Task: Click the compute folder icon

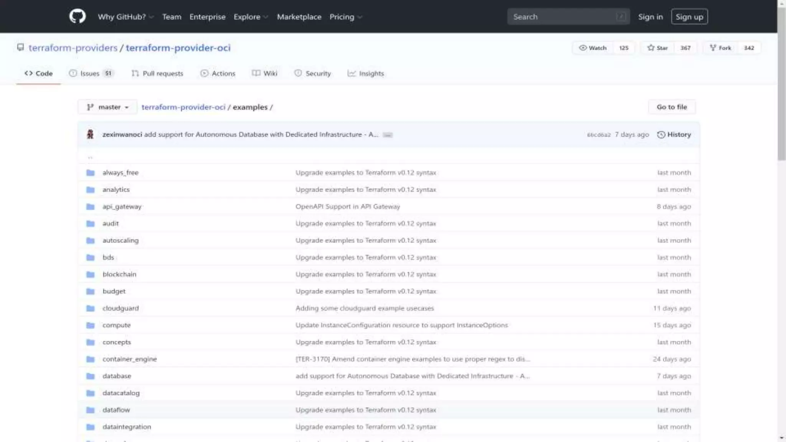Action: pos(91,325)
